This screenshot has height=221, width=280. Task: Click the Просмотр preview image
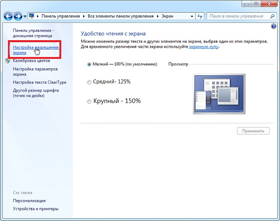point(219,94)
